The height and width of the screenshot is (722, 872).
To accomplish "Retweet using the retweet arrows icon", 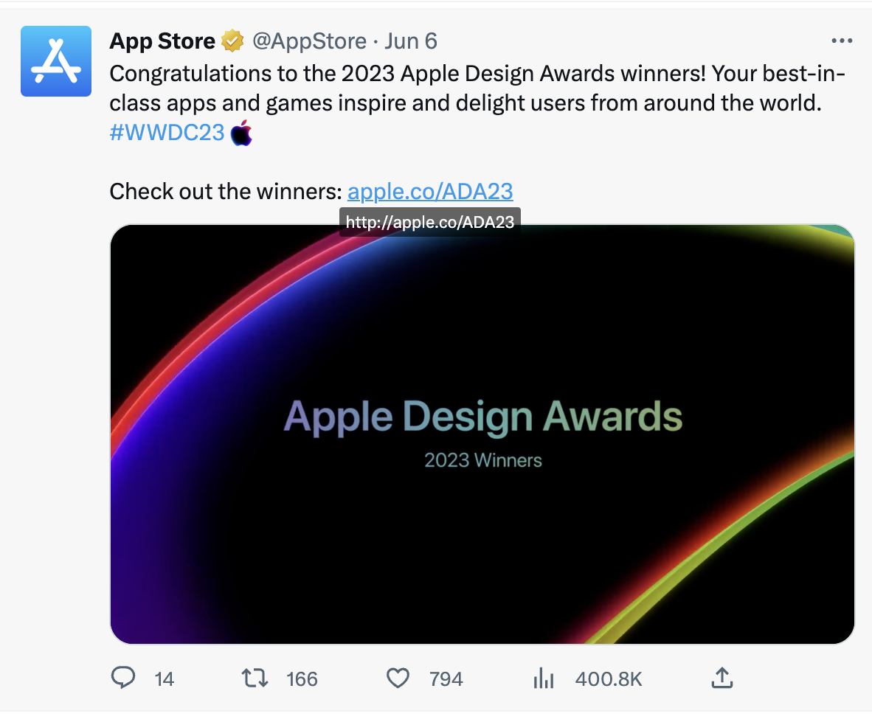I will tap(255, 678).
